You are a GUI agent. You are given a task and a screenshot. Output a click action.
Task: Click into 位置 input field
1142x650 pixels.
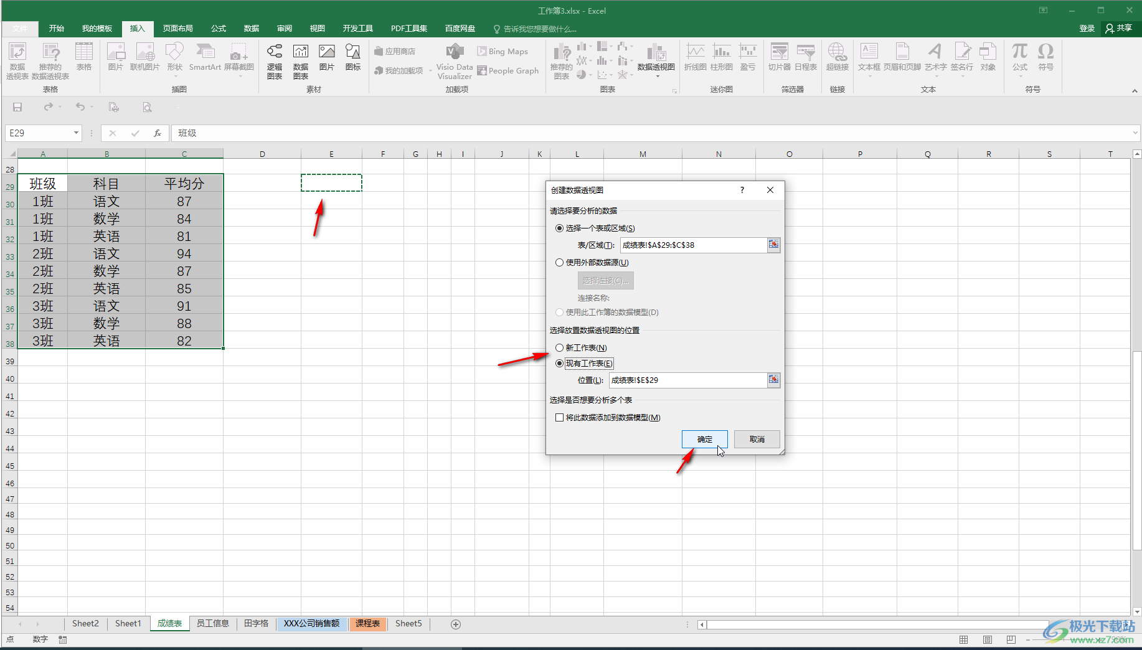pos(687,380)
